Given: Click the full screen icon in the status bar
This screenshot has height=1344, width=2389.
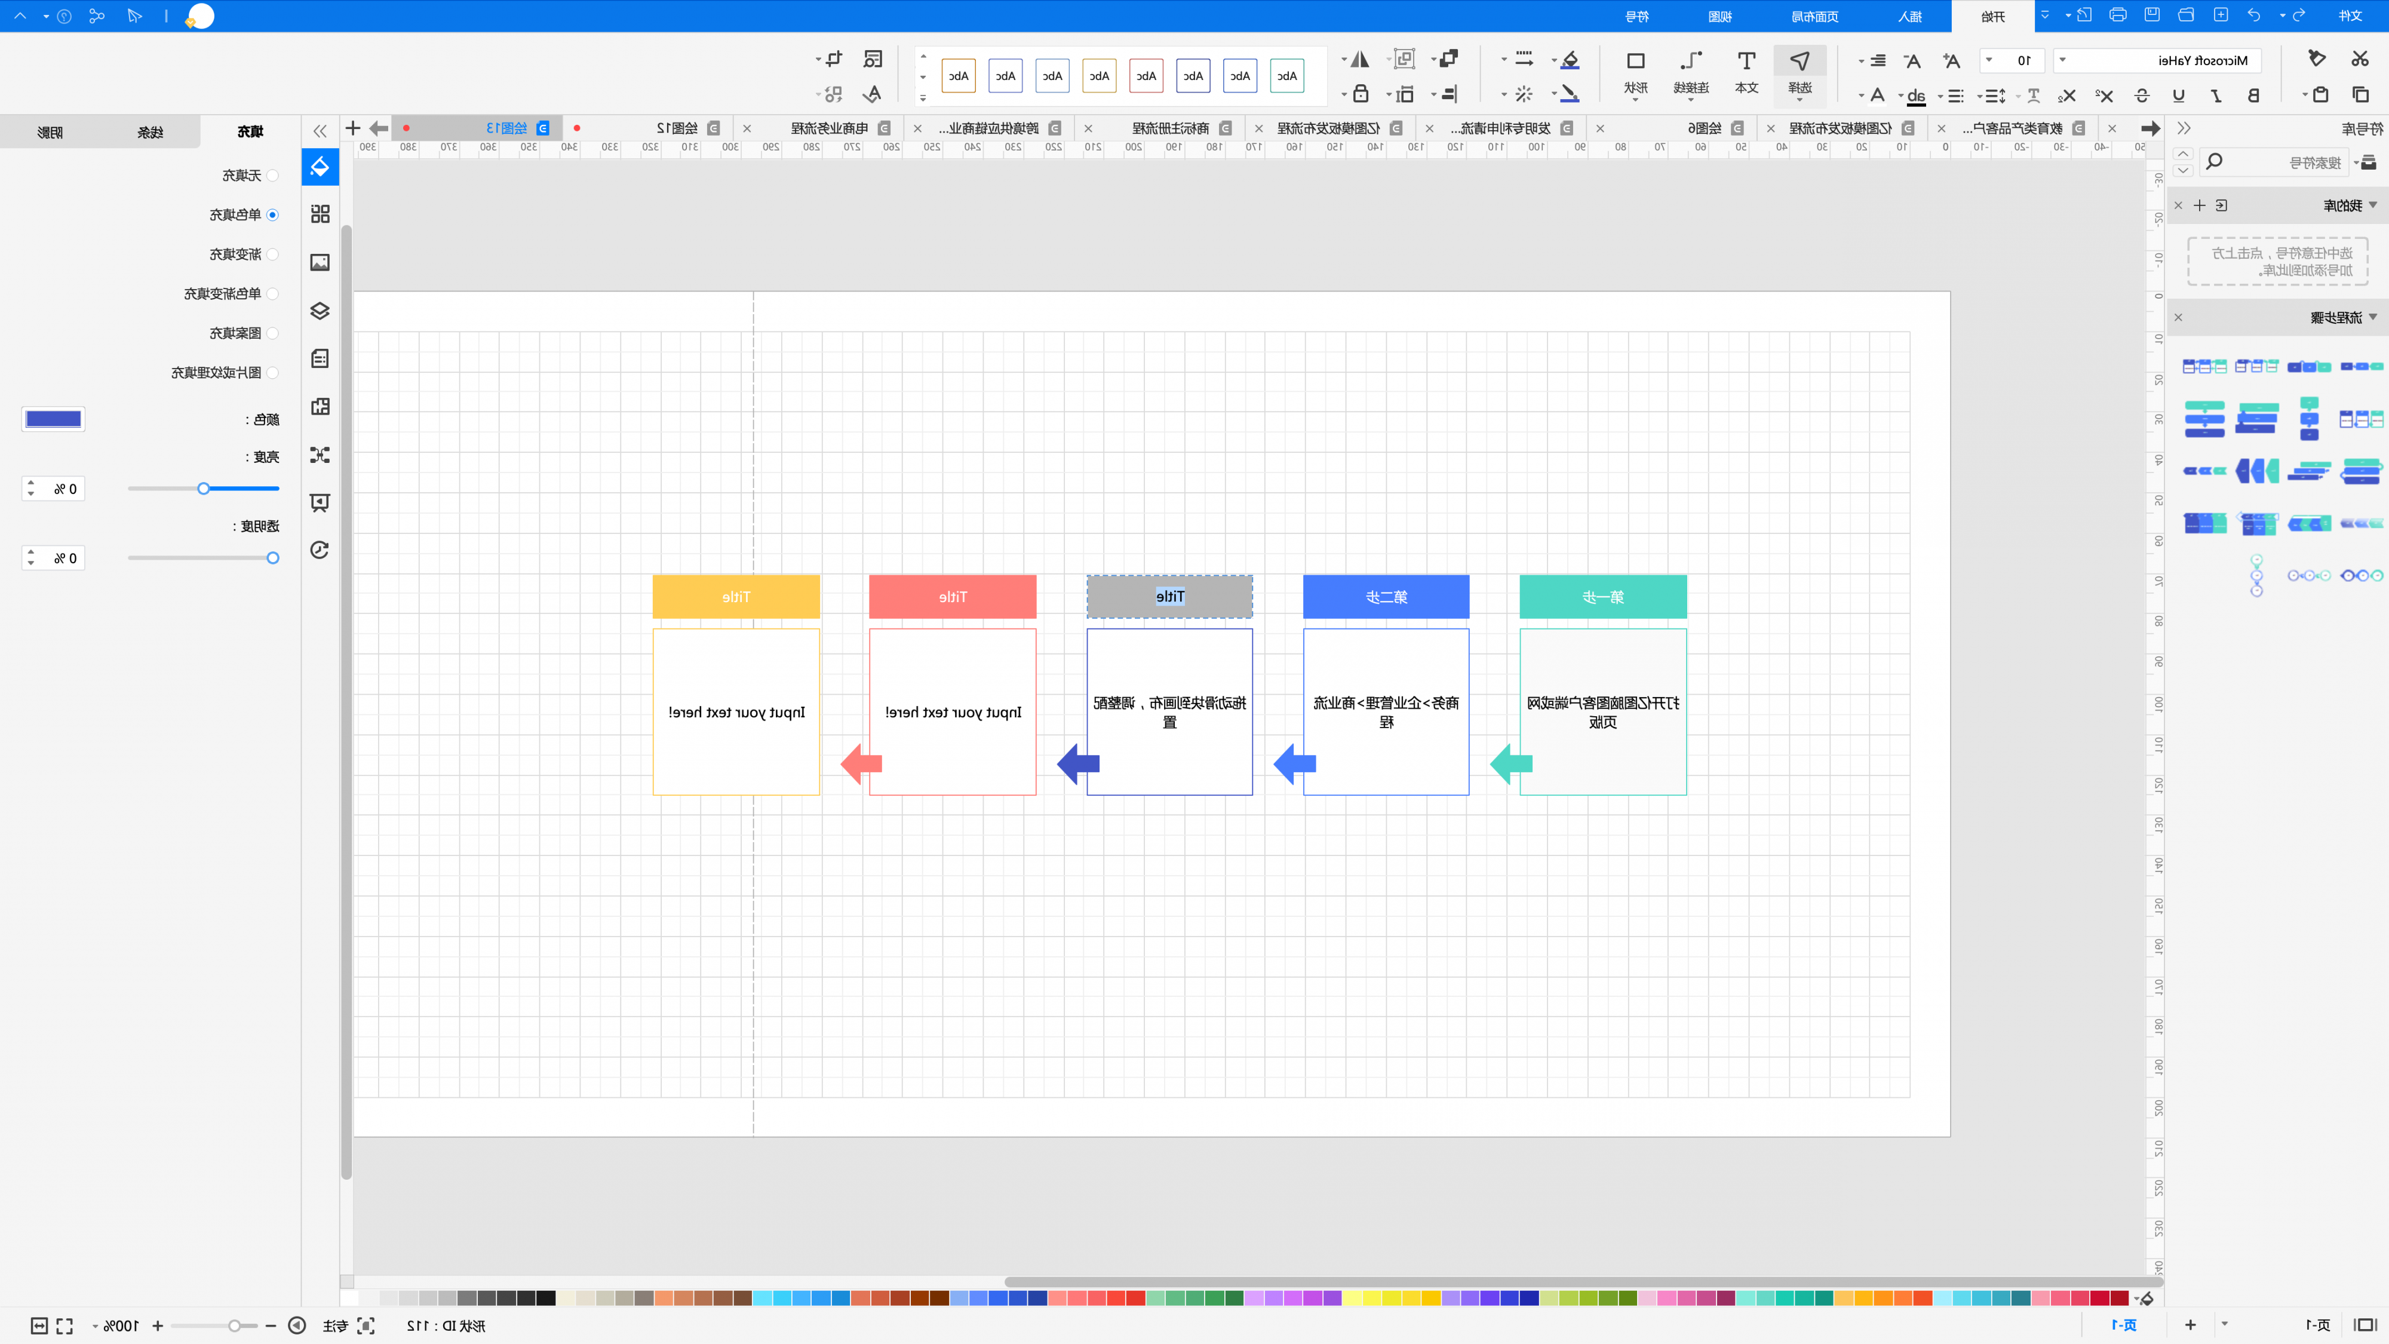Looking at the screenshot, I should tap(64, 1325).
